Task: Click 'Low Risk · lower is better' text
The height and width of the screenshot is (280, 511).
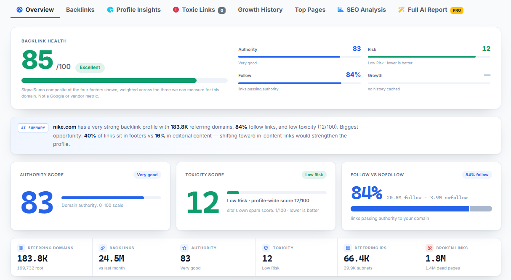Action: tap(390, 63)
